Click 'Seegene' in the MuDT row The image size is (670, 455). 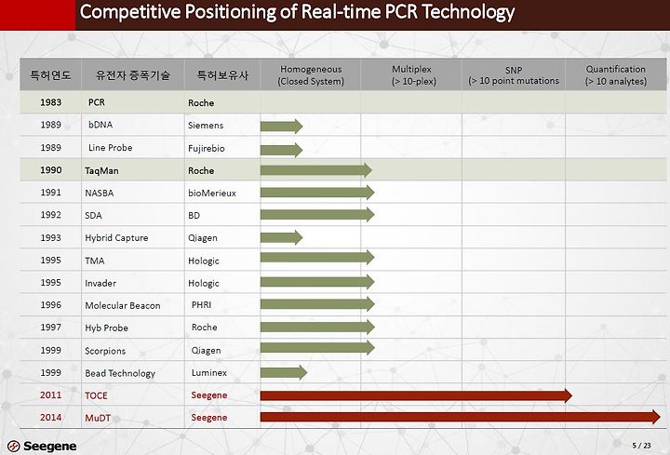click(209, 418)
